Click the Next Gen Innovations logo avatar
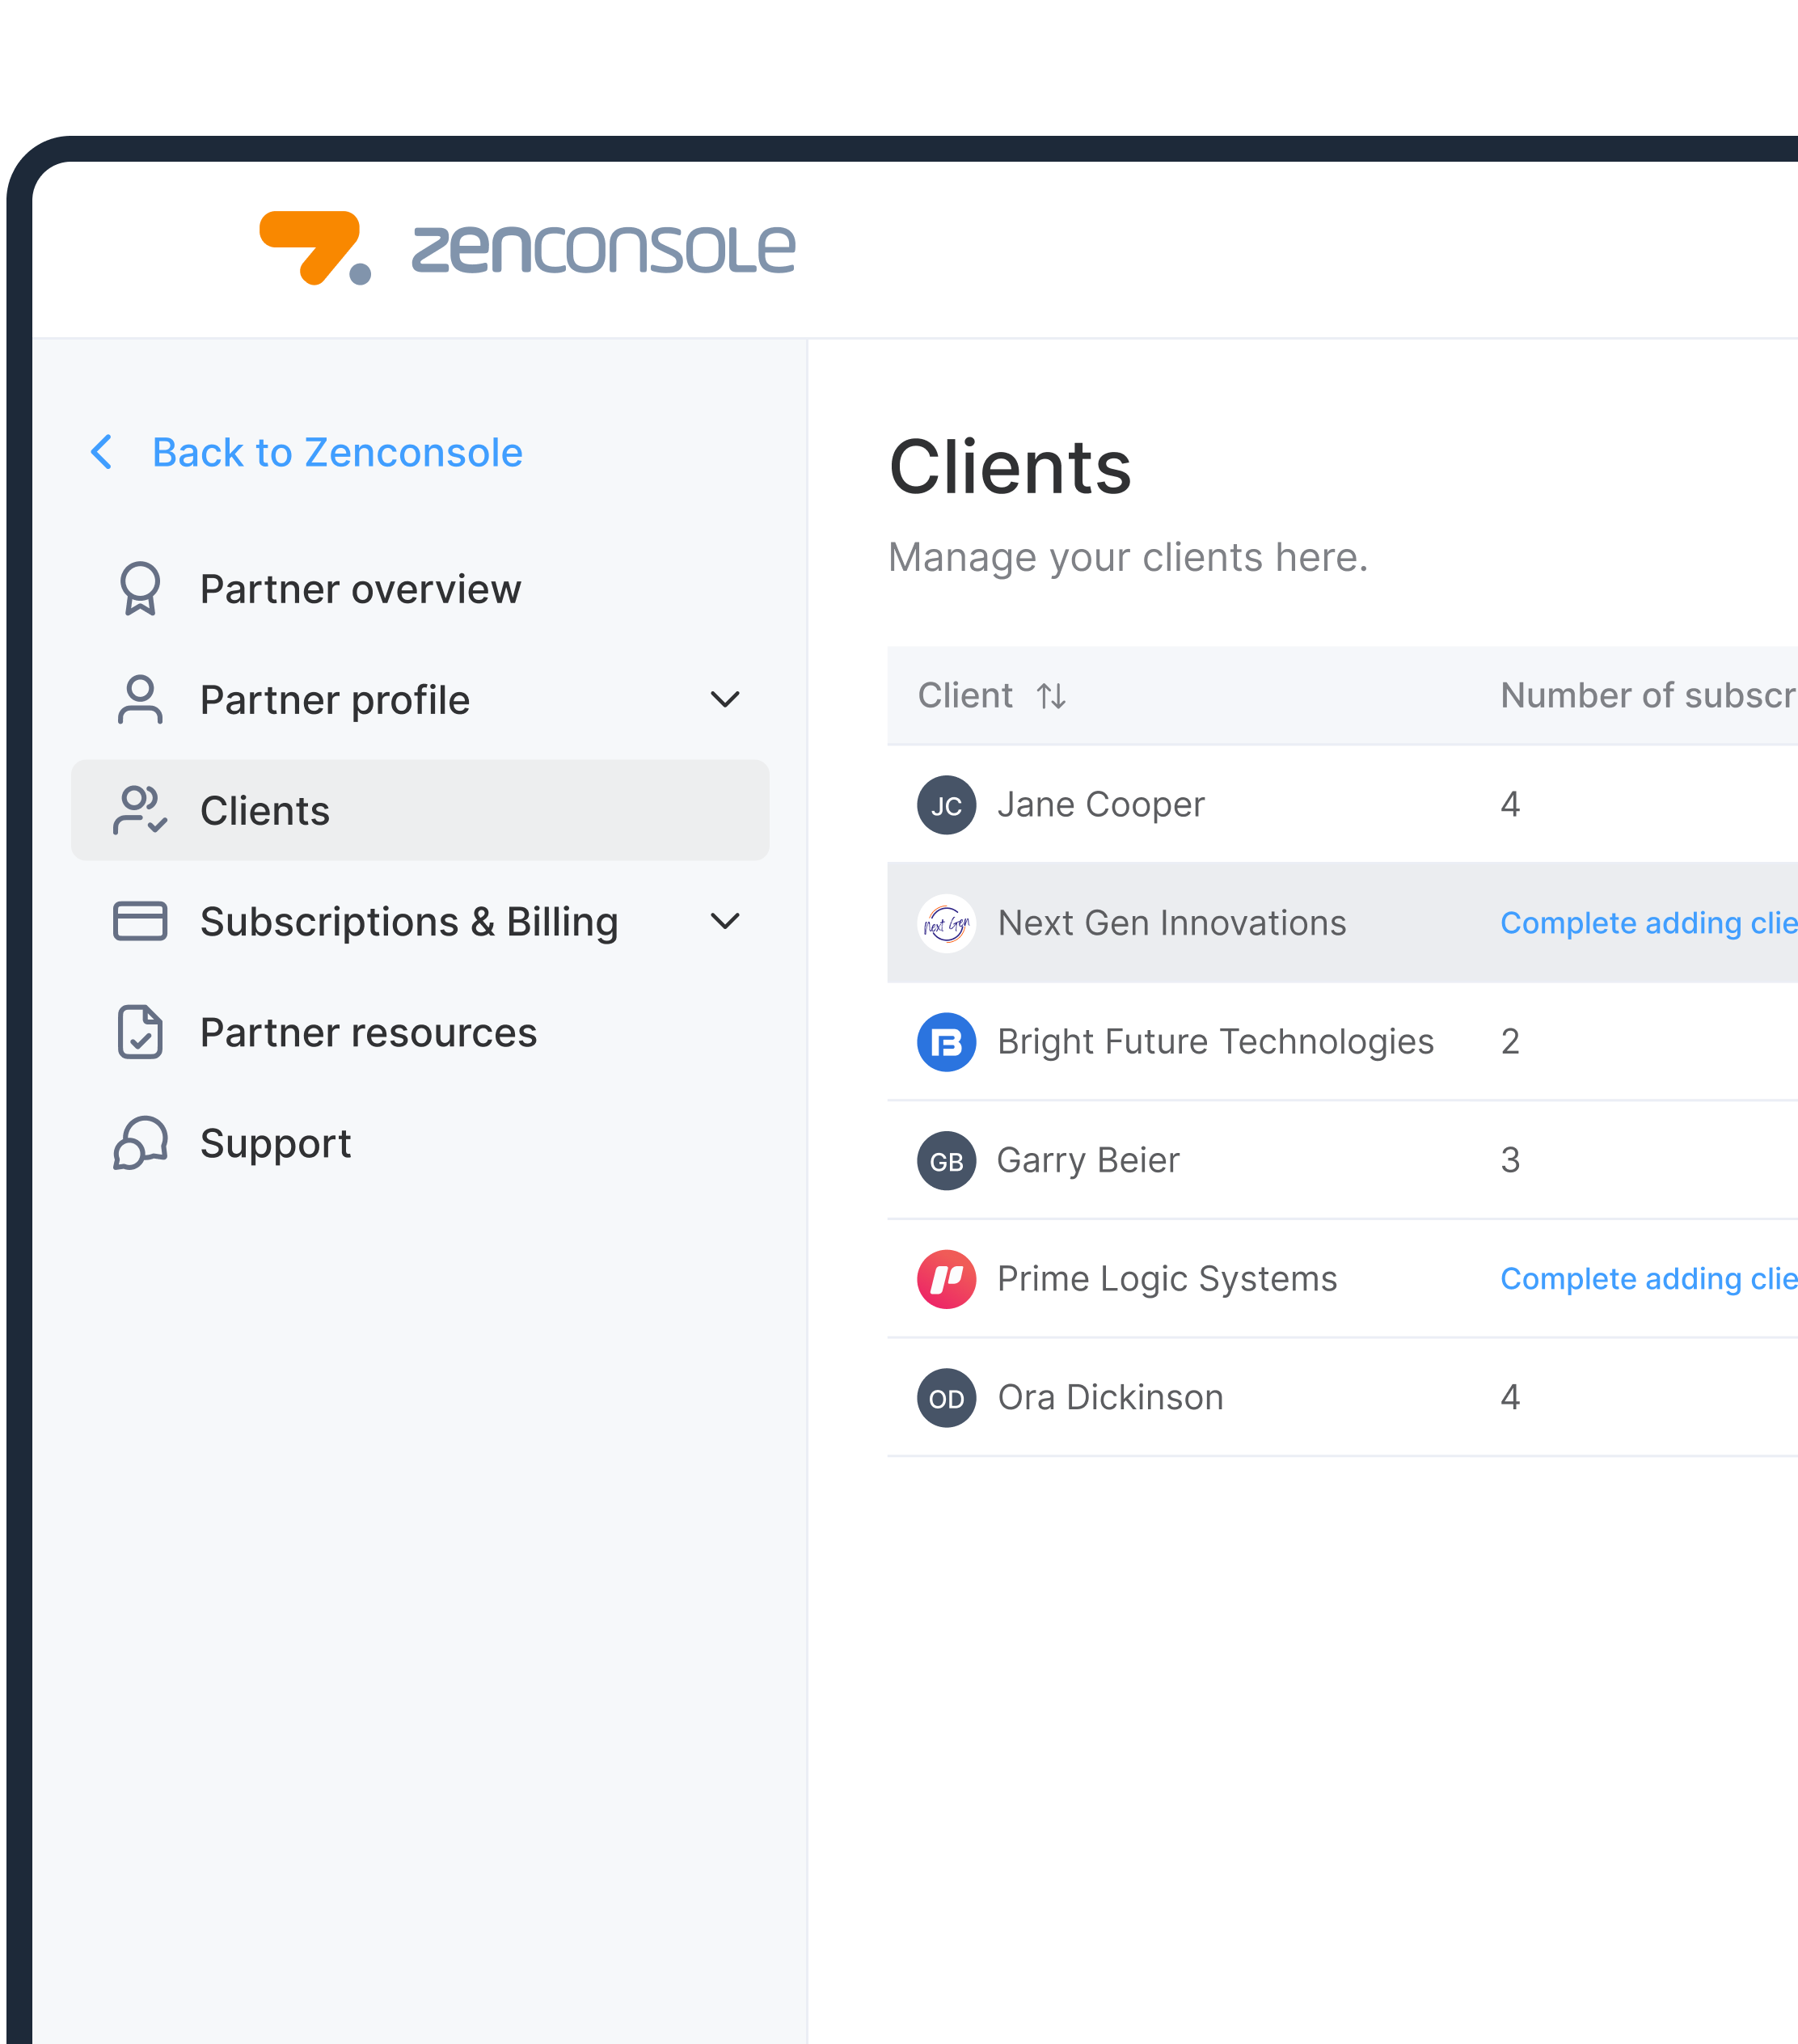 (x=946, y=923)
